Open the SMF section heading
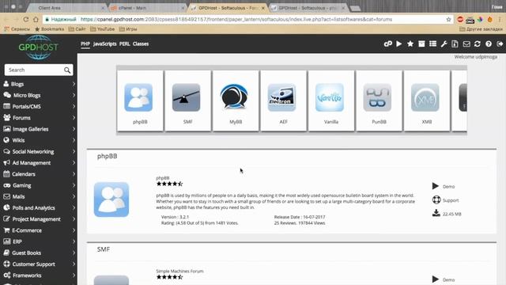506x285 pixels. pyautogui.click(x=104, y=249)
